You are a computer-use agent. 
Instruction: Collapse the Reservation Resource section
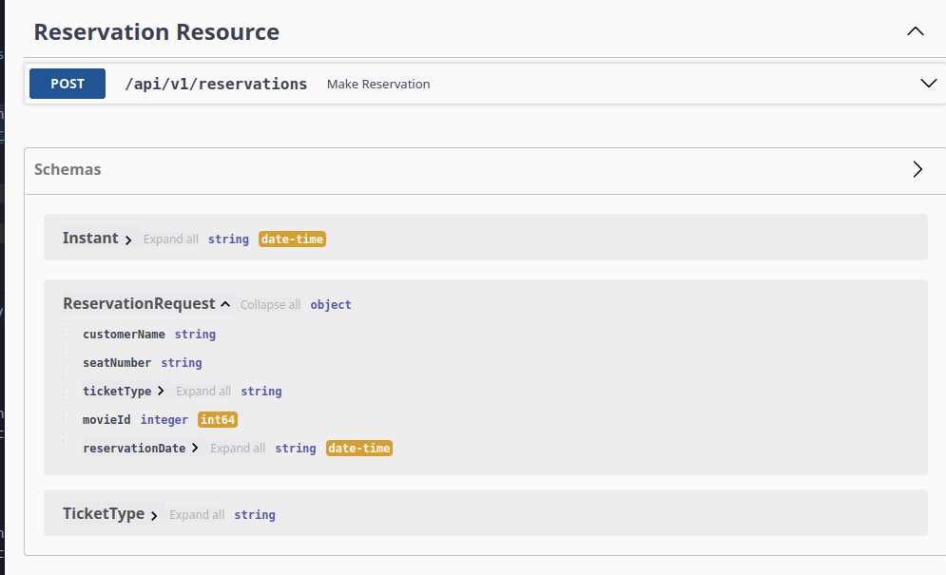tap(915, 30)
